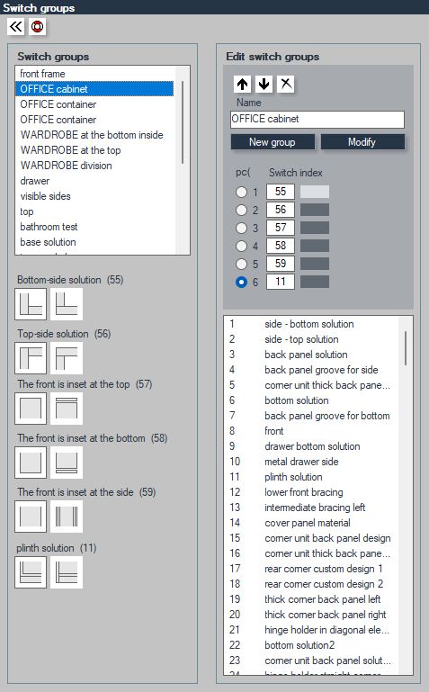Select second 'front is inset at the top' icon
Viewport: 429px width, 692px height.
tap(67, 409)
